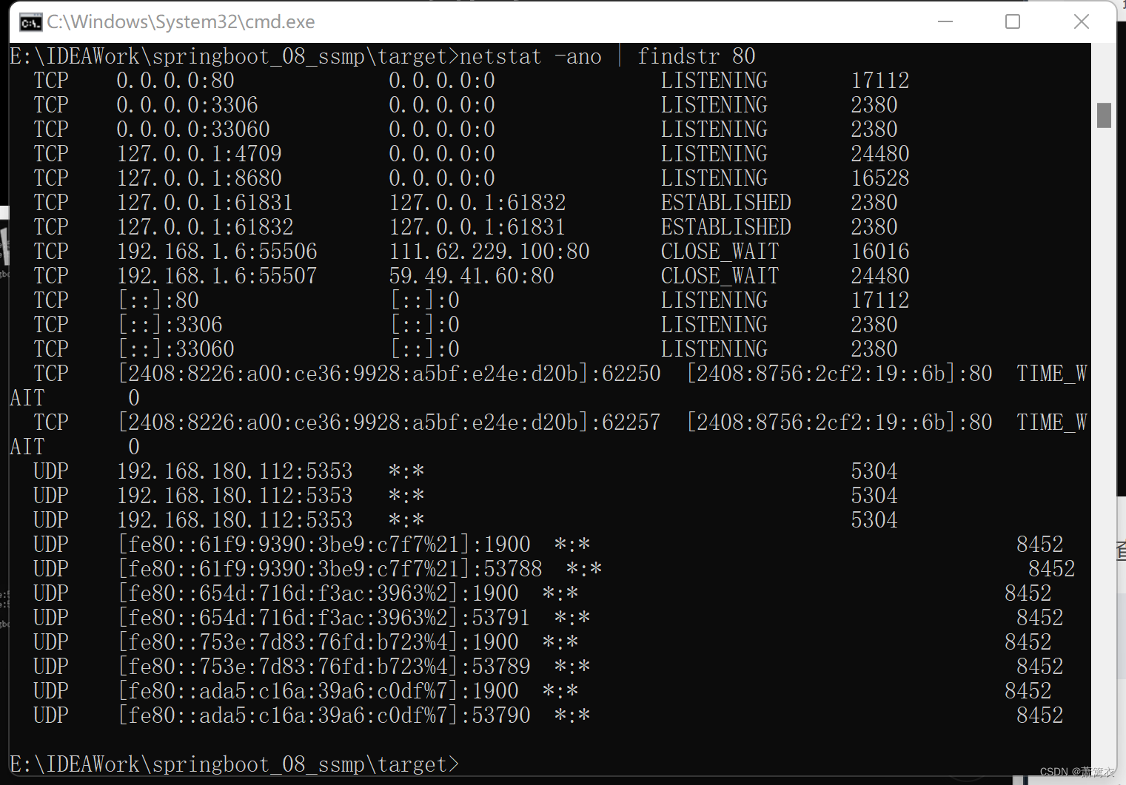Image resolution: width=1126 pixels, height=785 pixels.
Task: Select local address 0.0.0.0:80
Action: 175,81
